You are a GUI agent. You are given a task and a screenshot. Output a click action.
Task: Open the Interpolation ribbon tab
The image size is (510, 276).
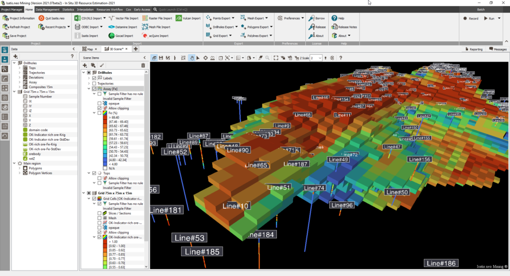(x=85, y=9)
